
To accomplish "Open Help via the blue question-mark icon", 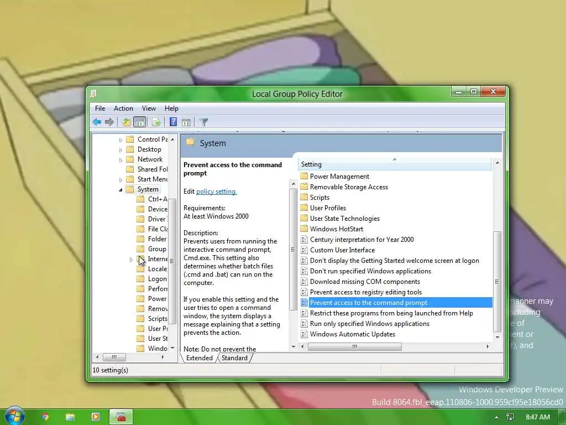I will pyautogui.click(x=173, y=122).
